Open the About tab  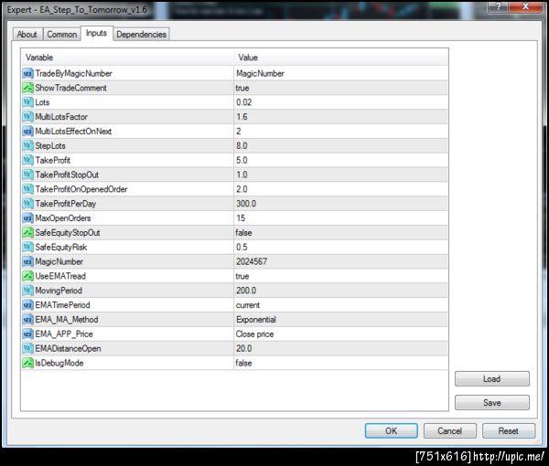[x=27, y=34]
